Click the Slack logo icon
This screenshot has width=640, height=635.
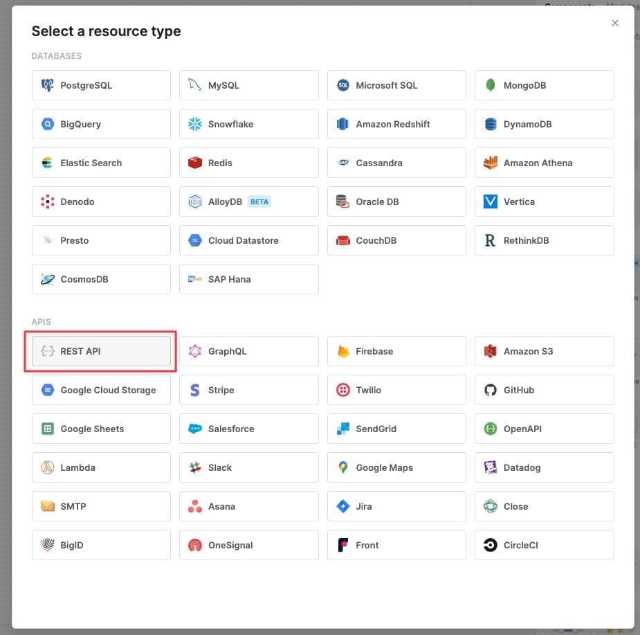(x=195, y=467)
